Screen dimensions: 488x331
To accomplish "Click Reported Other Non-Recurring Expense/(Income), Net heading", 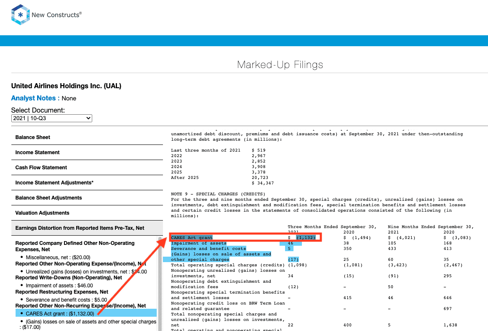I will point(80,305).
